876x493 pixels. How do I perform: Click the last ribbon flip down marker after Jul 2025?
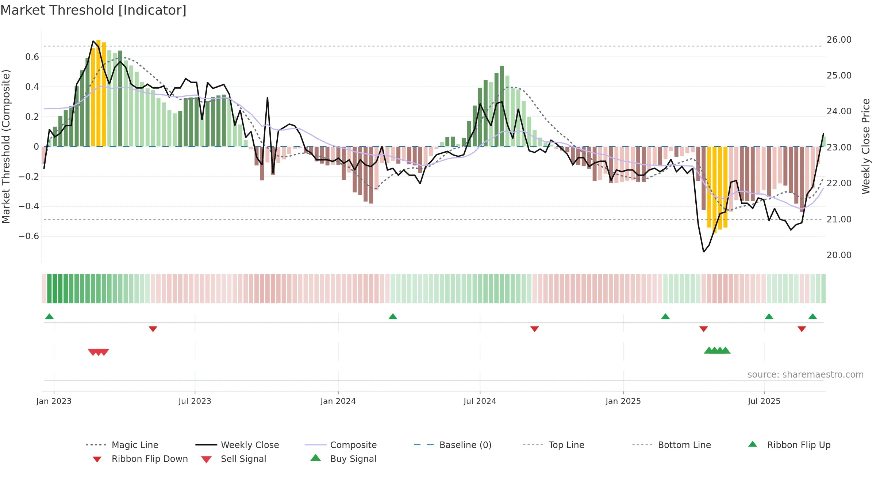[x=802, y=329]
